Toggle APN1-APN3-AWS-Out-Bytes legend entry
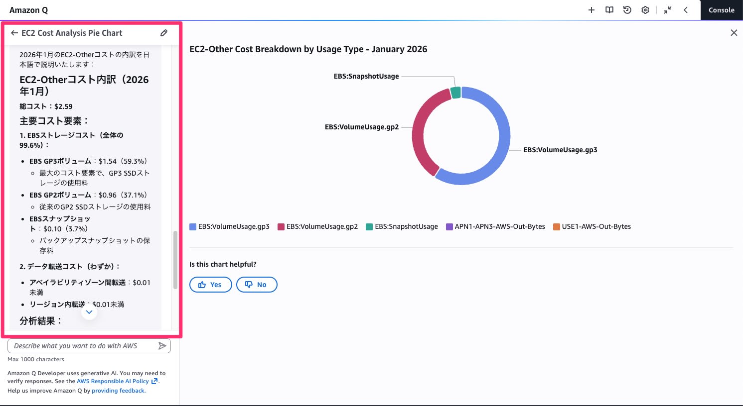743x406 pixels. pos(496,227)
